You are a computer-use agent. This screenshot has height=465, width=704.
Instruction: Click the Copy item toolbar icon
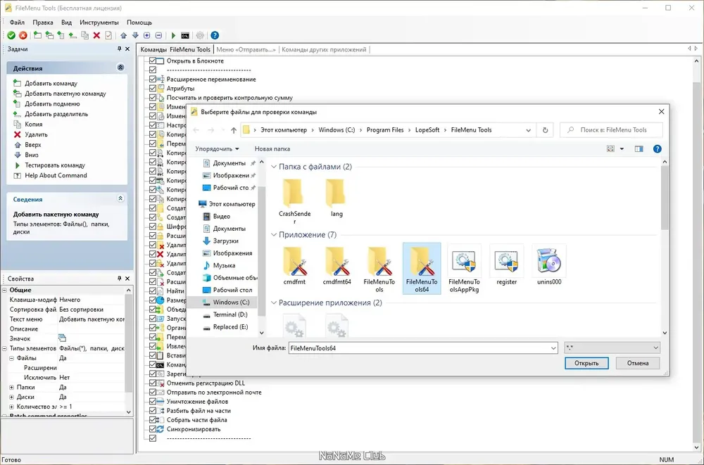coord(85,35)
